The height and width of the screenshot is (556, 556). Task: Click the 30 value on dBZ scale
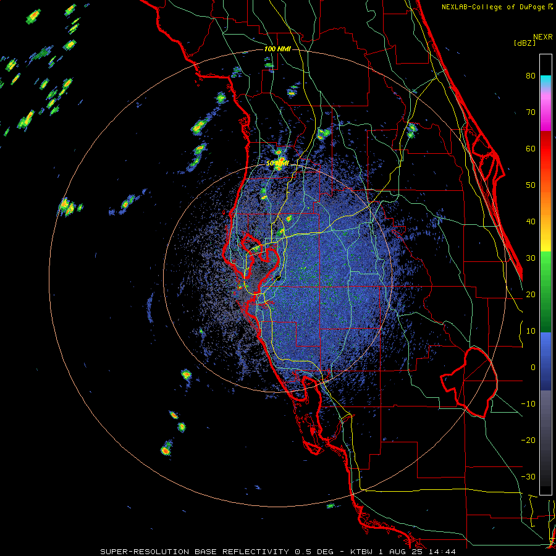[x=531, y=258]
